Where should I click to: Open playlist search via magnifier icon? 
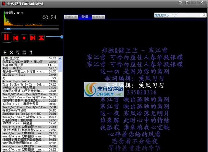[18, 53]
